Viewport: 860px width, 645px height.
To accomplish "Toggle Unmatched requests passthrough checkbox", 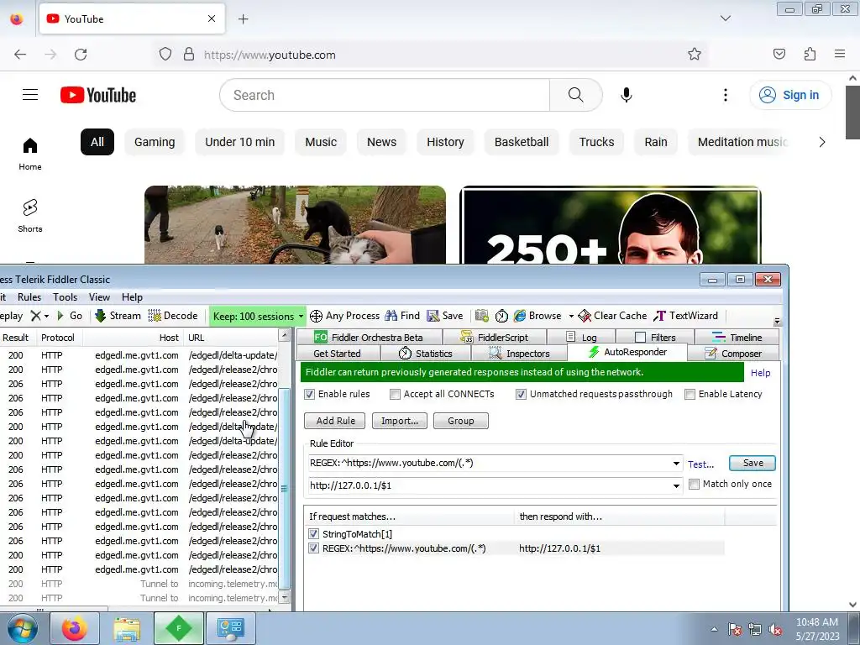I will [x=521, y=395].
